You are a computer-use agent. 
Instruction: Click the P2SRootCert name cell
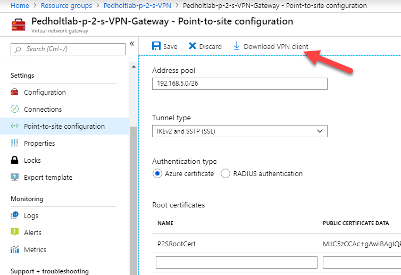(x=177, y=244)
